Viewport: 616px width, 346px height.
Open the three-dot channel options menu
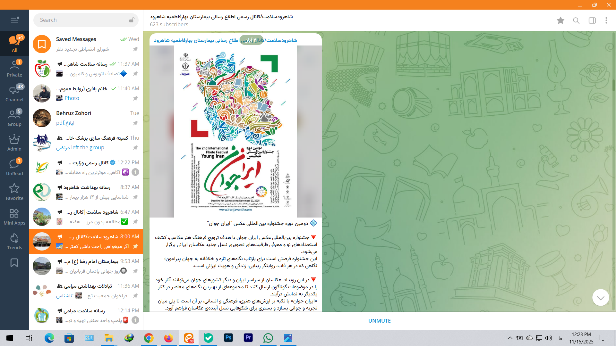coord(606,21)
